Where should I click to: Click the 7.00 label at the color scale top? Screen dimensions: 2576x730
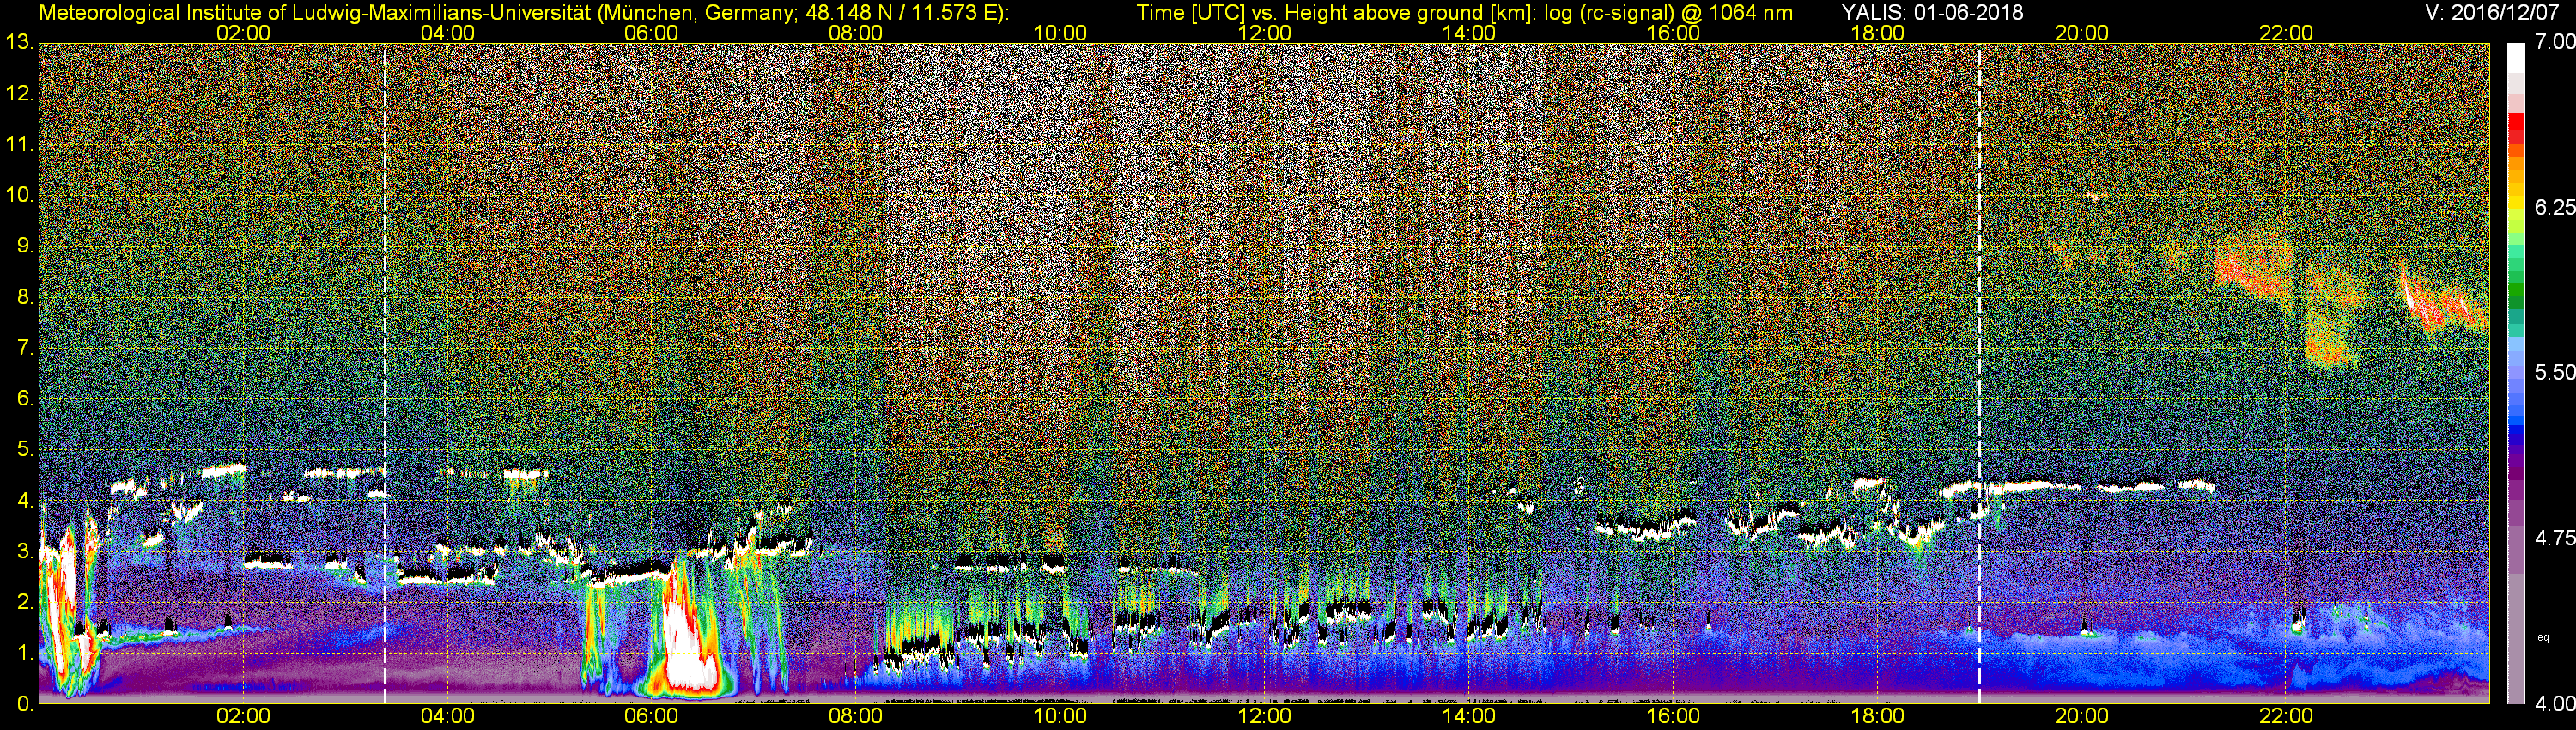(2554, 42)
